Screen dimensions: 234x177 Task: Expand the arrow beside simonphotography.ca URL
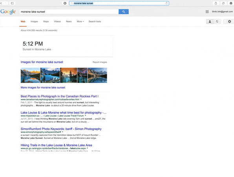point(62,132)
